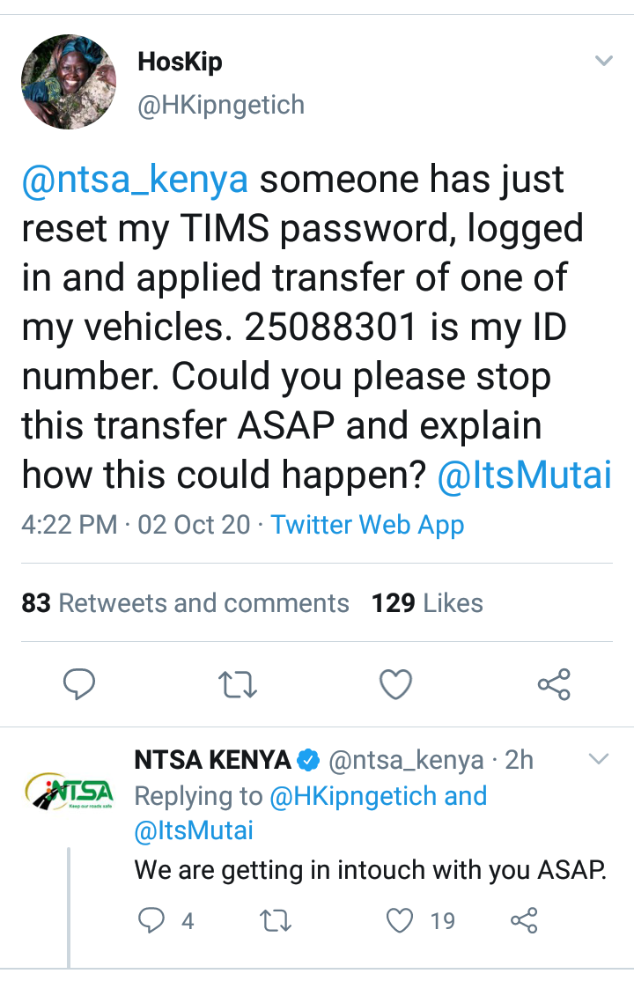Open the @ntsa_kenya mention in tweet text

(135, 180)
